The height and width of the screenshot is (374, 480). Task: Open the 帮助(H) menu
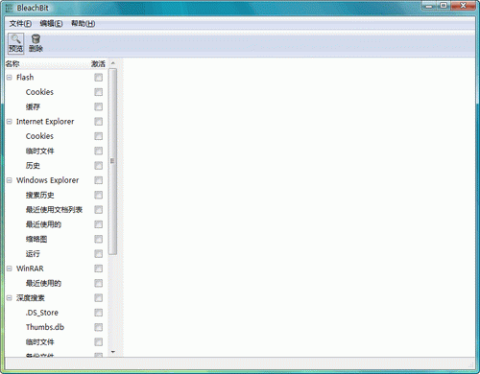(x=83, y=23)
